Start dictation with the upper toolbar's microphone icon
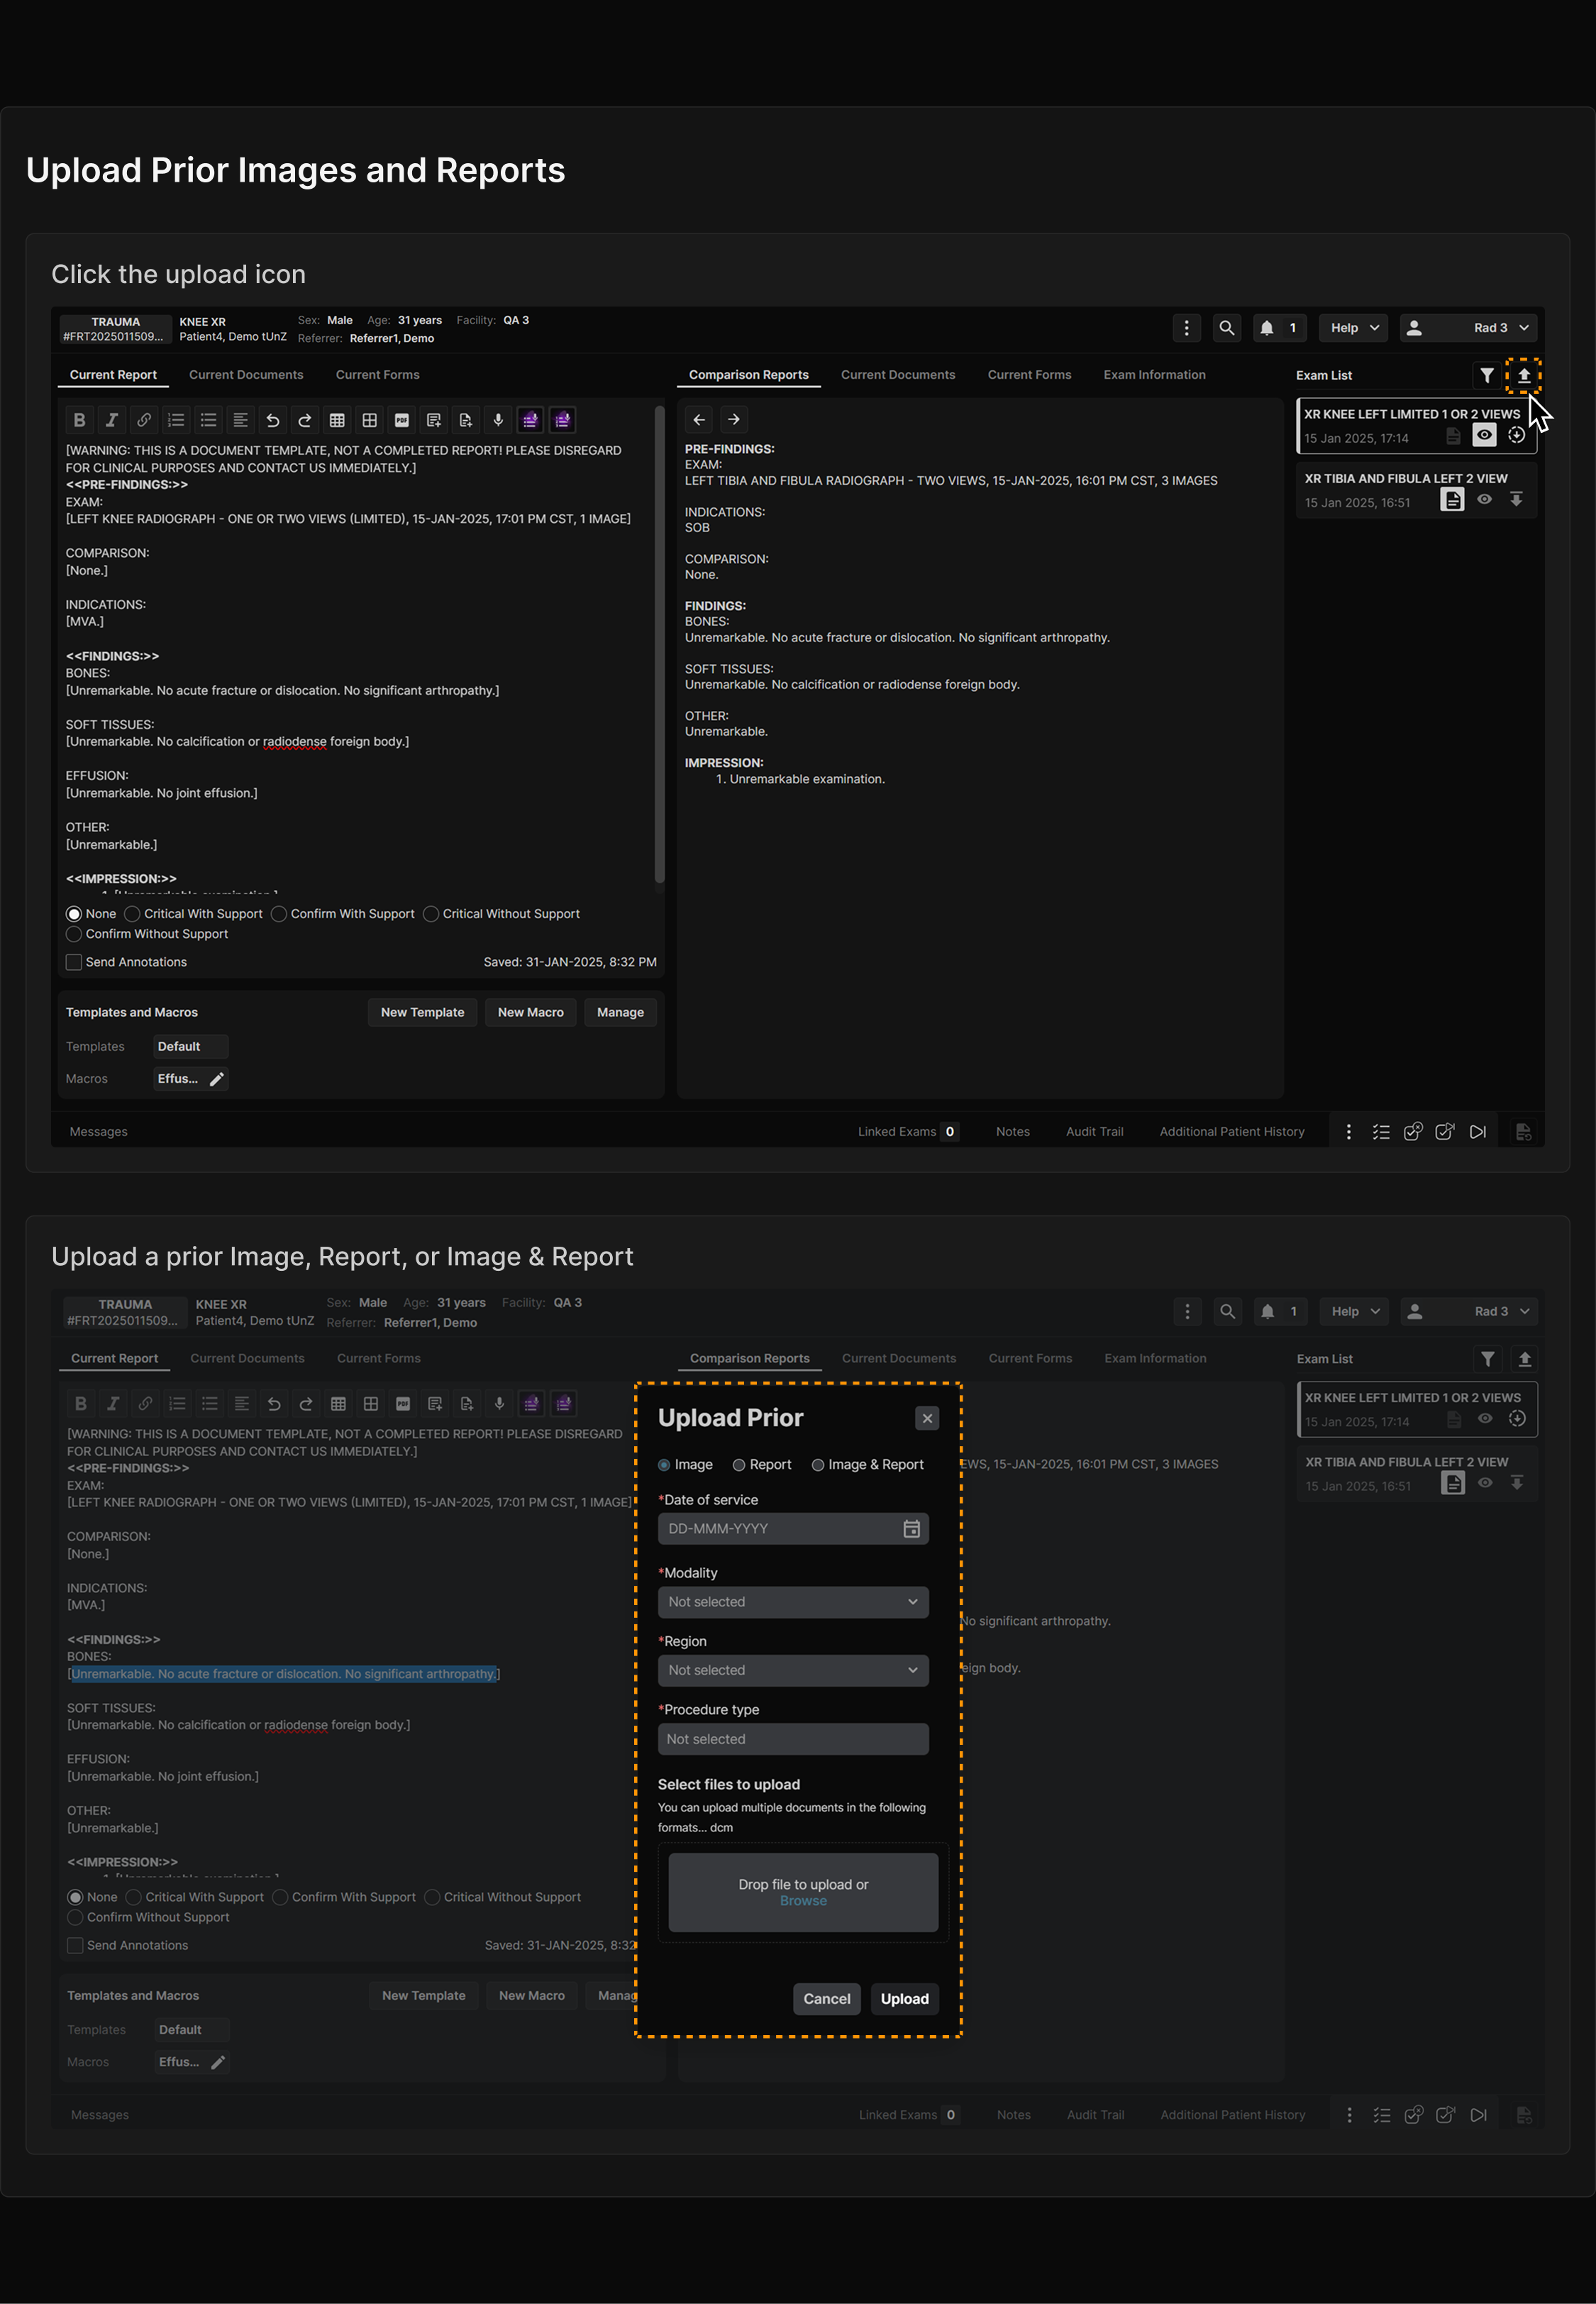 pos(498,420)
